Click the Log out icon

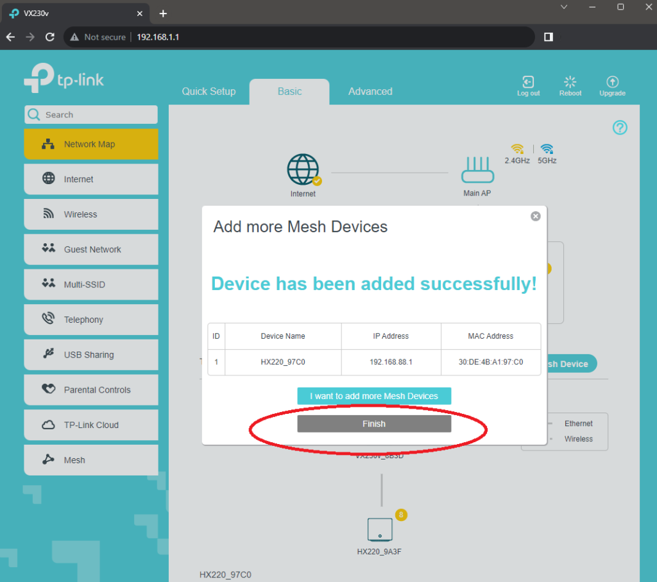(528, 82)
